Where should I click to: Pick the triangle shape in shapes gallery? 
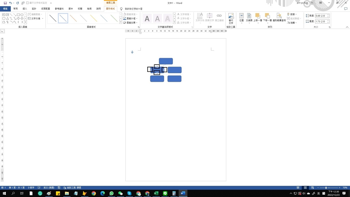tap(8, 18)
